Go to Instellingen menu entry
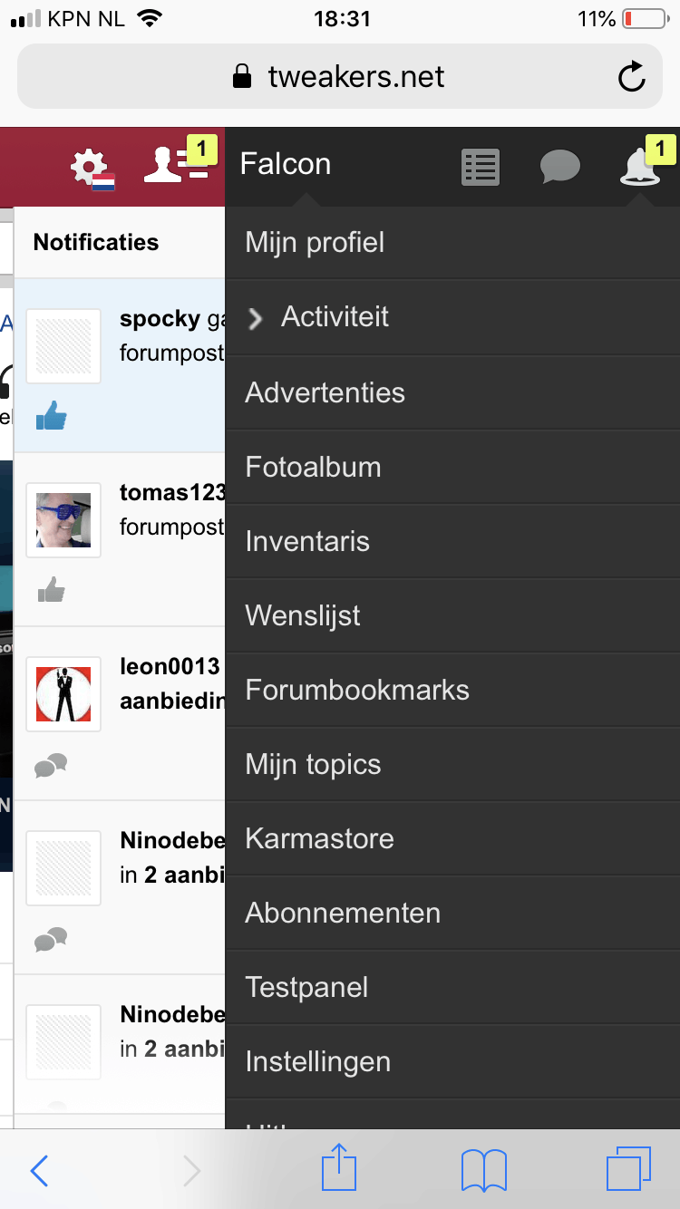 coord(317,1061)
